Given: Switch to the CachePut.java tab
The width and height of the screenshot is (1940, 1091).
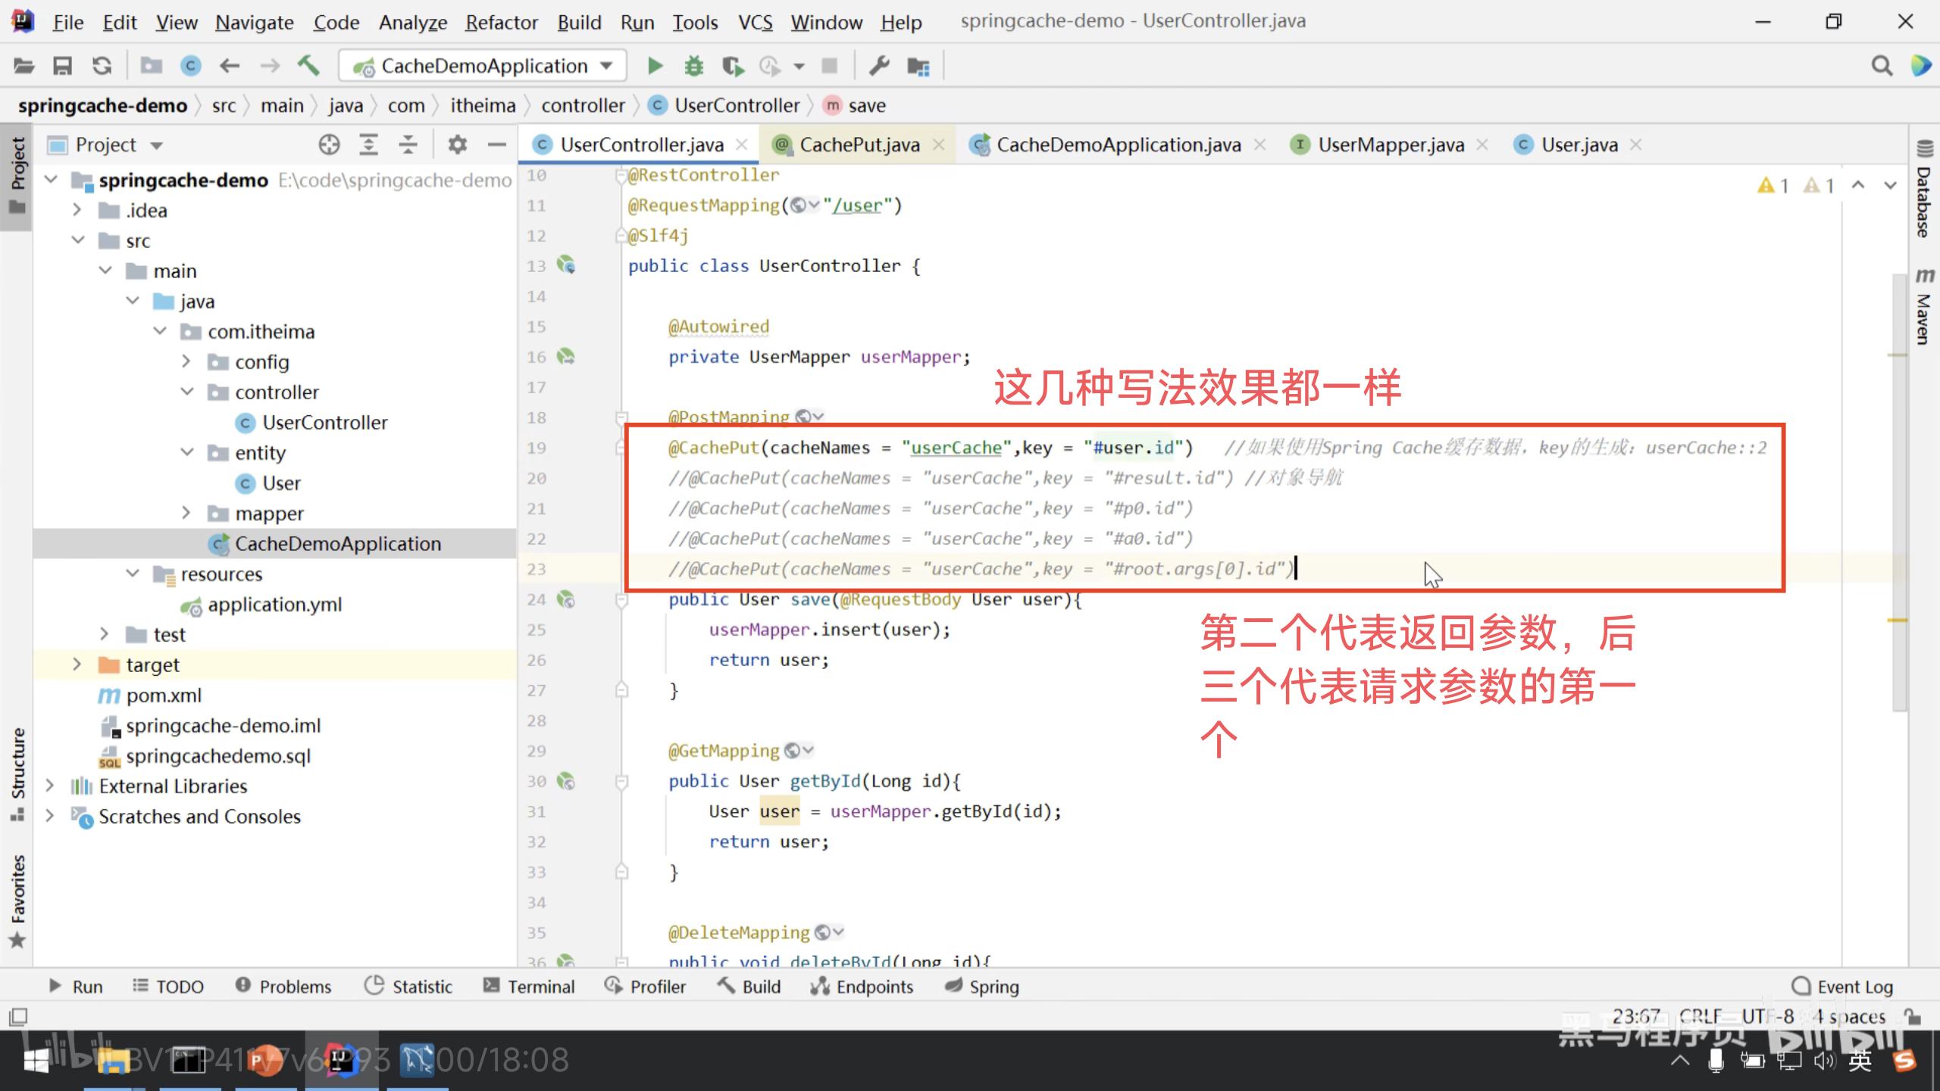Looking at the screenshot, I should point(859,145).
